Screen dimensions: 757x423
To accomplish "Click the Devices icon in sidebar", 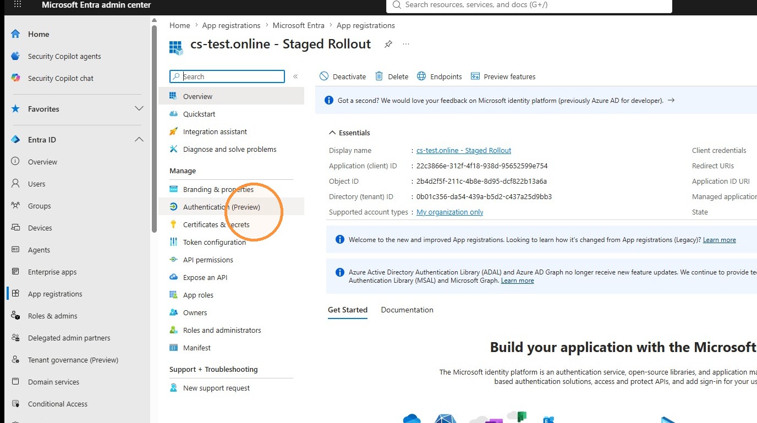I will coord(15,228).
